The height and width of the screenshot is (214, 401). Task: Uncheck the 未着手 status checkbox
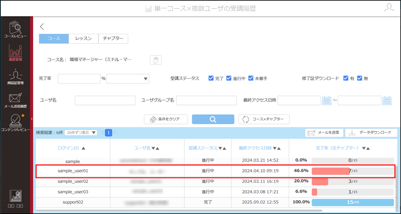coord(251,78)
